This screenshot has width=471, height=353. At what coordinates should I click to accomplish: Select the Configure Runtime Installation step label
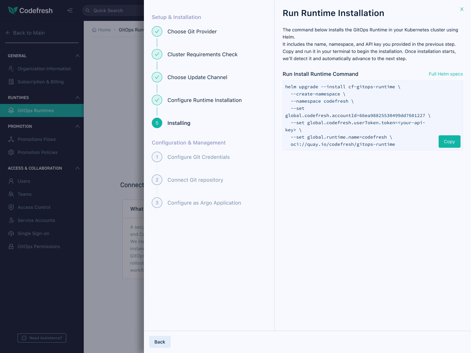tap(204, 100)
